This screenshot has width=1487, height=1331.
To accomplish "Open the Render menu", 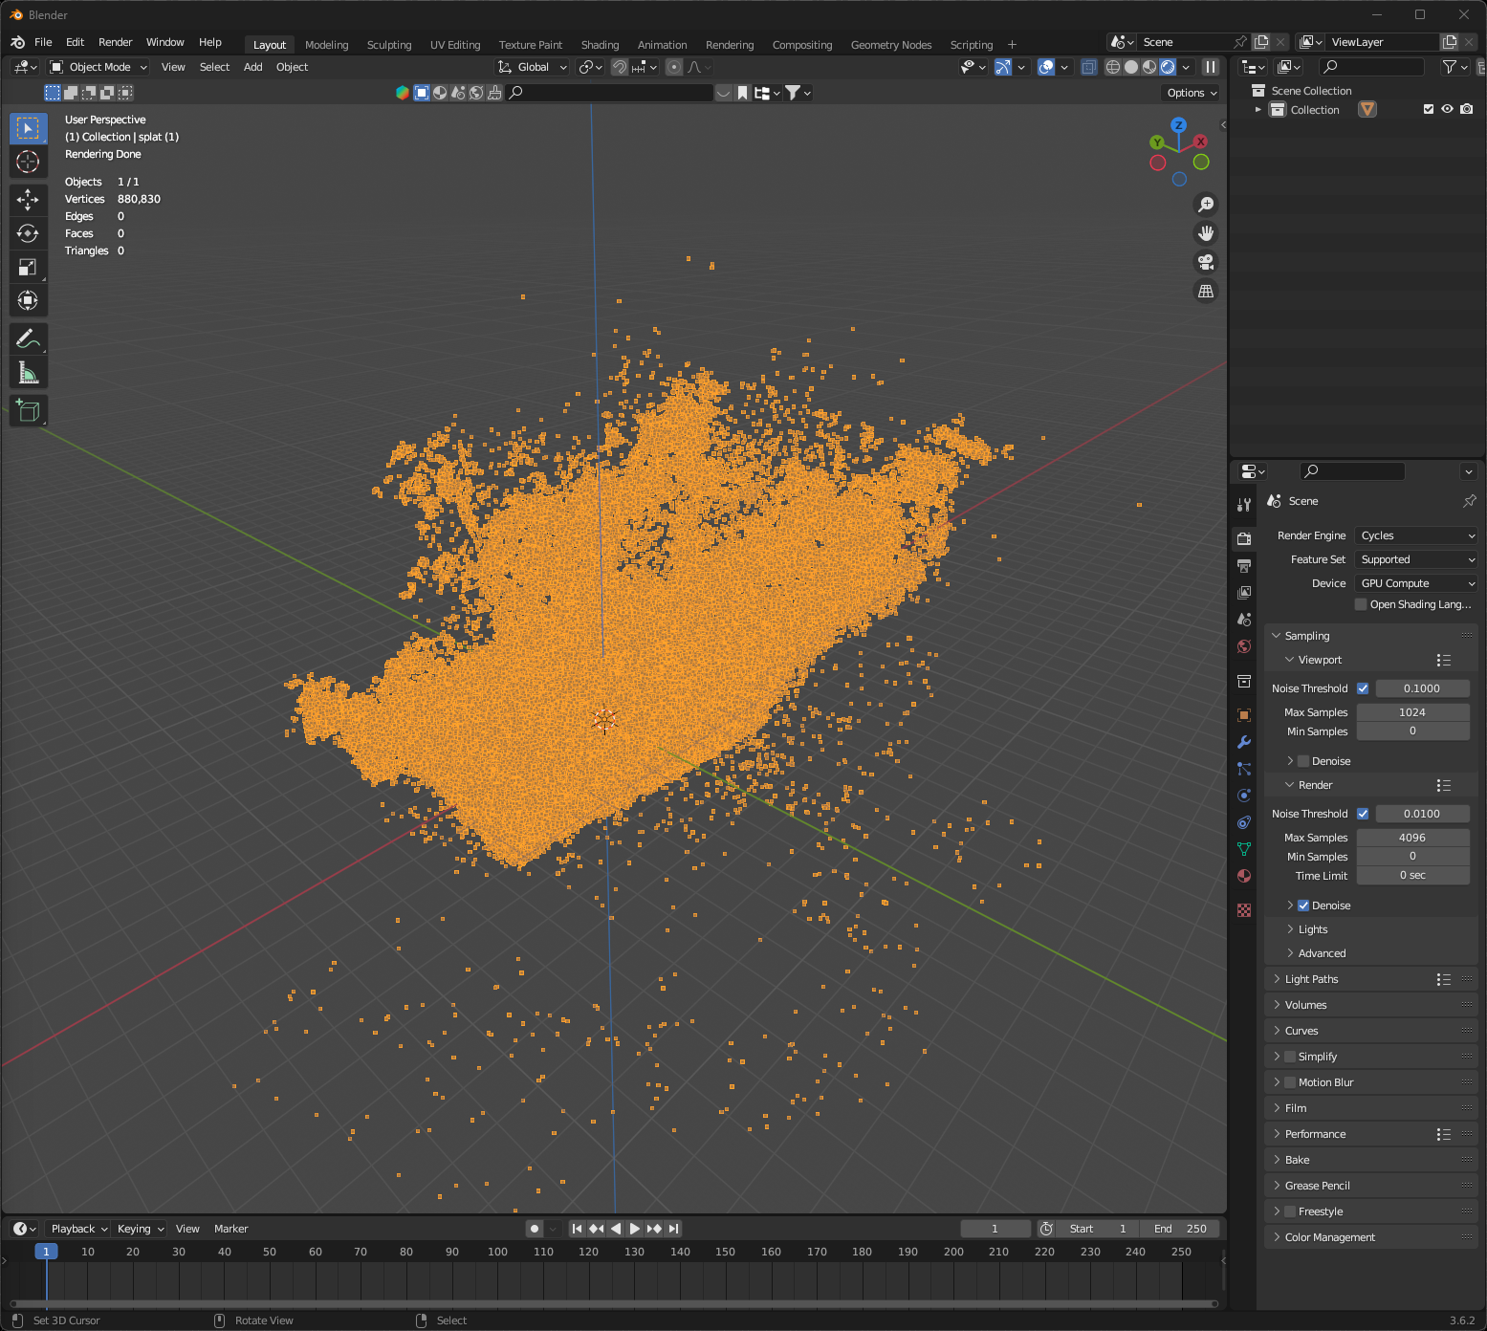I will point(115,42).
